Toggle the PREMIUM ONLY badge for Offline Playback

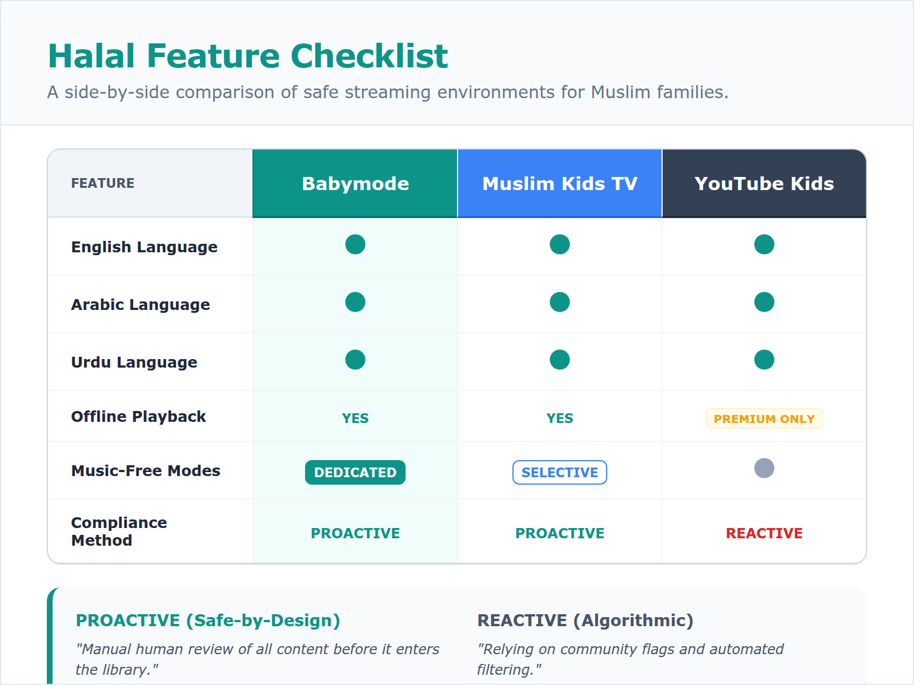point(764,418)
